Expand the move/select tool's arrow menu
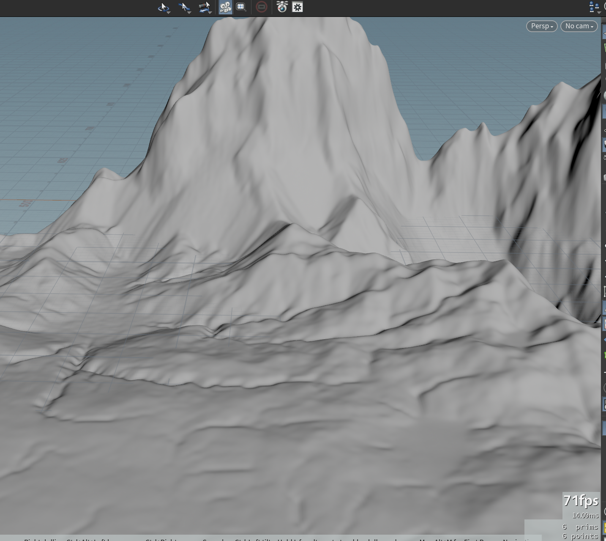 (189, 13)
